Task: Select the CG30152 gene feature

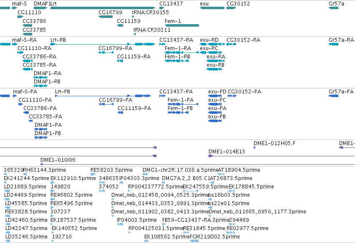Action: [232, 8]
